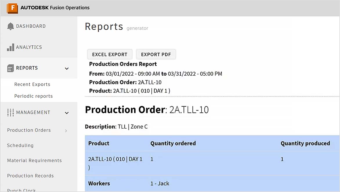This screenshot has width=340, height=192.
Task: Click the Dashboard bell icon
Action: pyautogui.click(x=10, y=26)
